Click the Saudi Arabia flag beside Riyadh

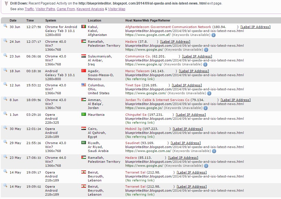pyautogui.click(x=84, y=143)
